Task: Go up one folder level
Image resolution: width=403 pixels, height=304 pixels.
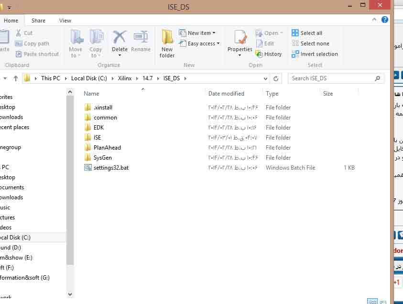Action: pos(16,78)
